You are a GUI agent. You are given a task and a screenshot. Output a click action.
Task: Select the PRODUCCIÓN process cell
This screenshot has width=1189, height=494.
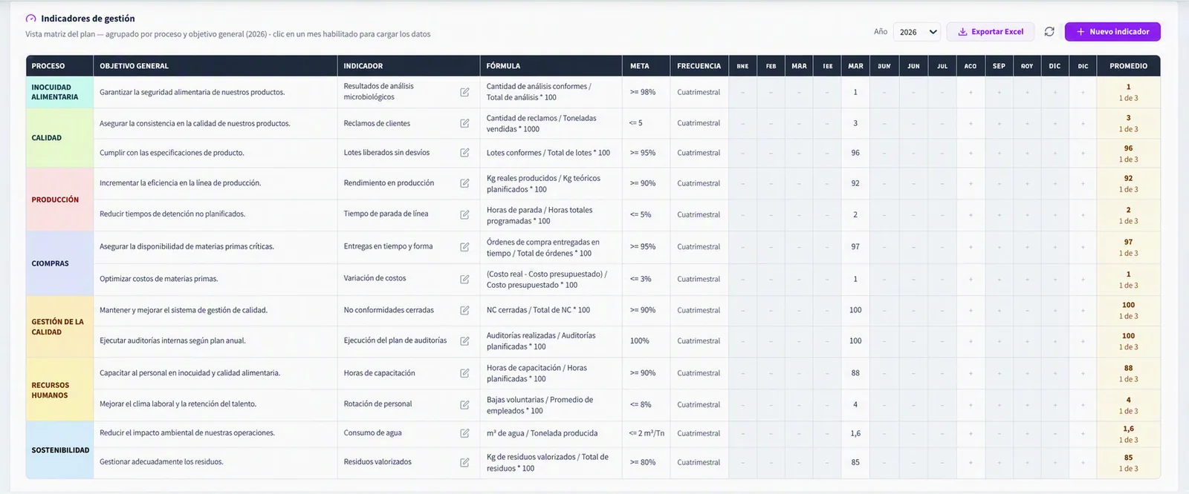point(59,200)
